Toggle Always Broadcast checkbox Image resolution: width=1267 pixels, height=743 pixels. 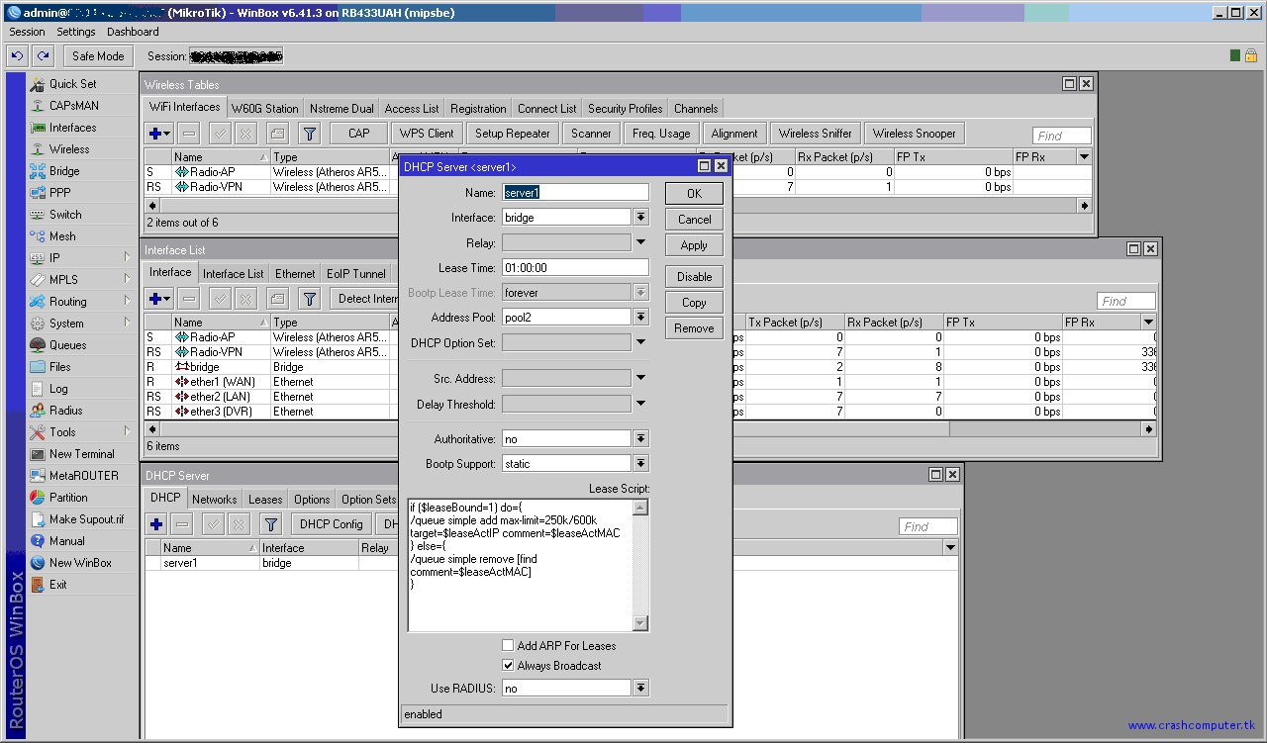pyautogui.click(x=508, y=666)
